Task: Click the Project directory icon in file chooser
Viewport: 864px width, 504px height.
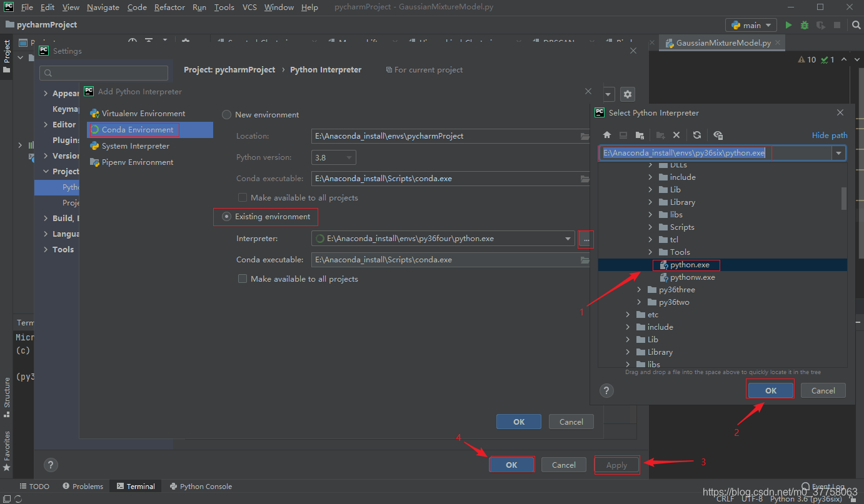Action: click(x=640, y=135)
